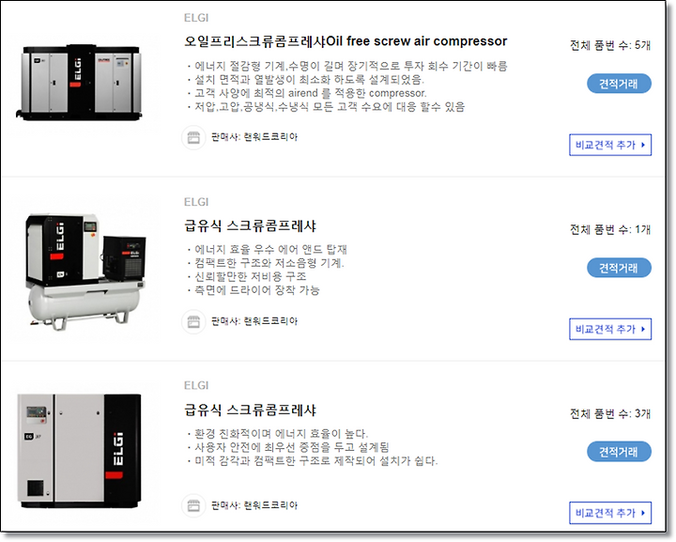Add third product via 비교견적 추가
The height and width of the screenshot is (542, 676).
(610, 513)
